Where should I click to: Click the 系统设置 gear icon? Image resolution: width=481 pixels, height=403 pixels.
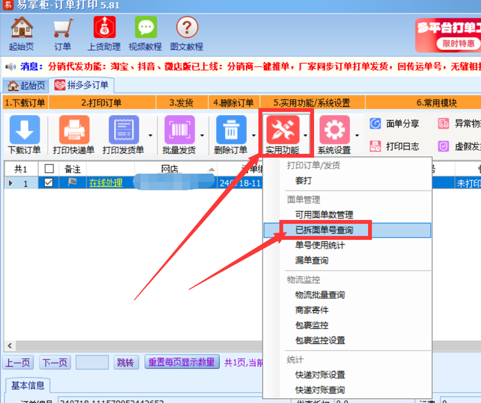click(335, 130)
